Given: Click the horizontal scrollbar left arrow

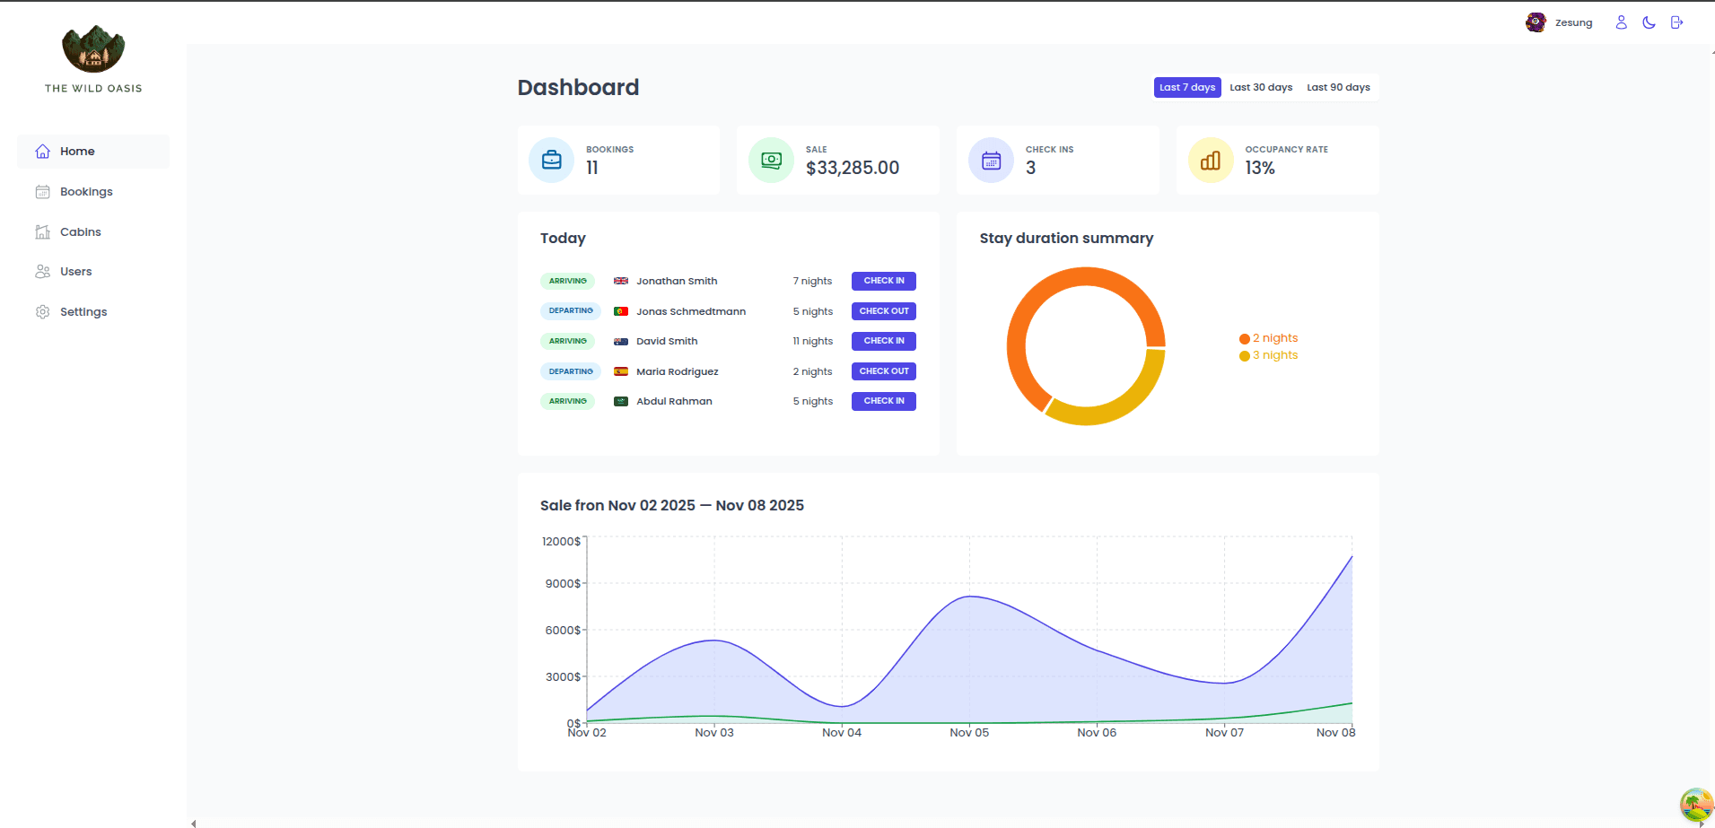Looking at the screenshot, I should coord(194,824).
